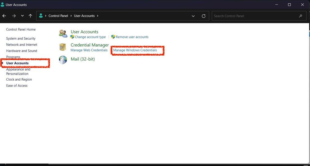Image resolution: width=310 pixels, height=166 pixels.
Task: Click Change account type link
Action: [90, 37]
